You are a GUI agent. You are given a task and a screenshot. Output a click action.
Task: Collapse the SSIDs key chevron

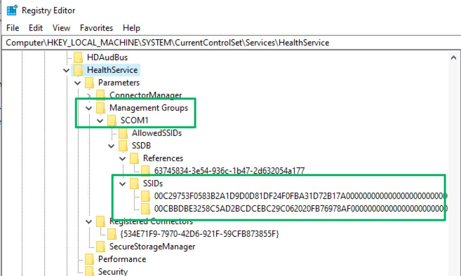click(x=122, y=183)
